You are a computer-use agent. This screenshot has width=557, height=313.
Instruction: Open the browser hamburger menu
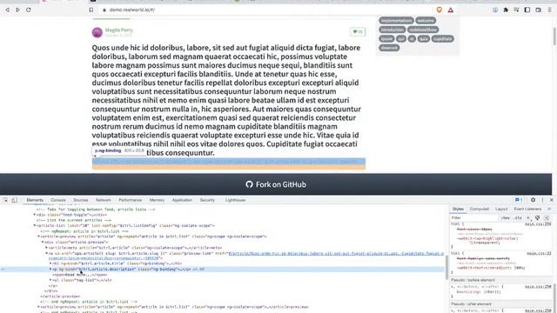point(549,10)
